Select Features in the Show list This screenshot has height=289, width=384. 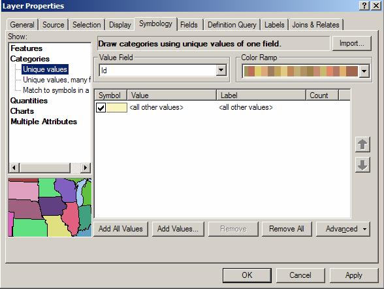[x=26, y=48]
